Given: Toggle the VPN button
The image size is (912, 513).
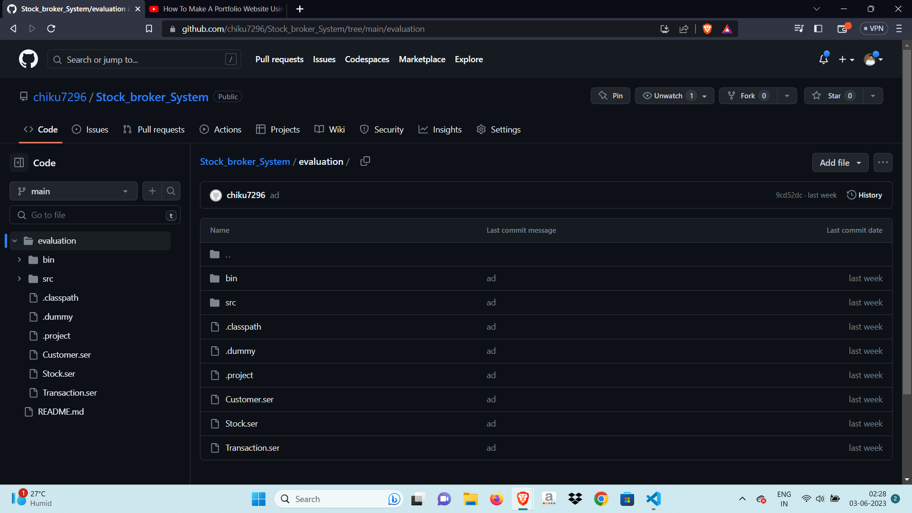Looking at the screenshot, I should [874, 28].
